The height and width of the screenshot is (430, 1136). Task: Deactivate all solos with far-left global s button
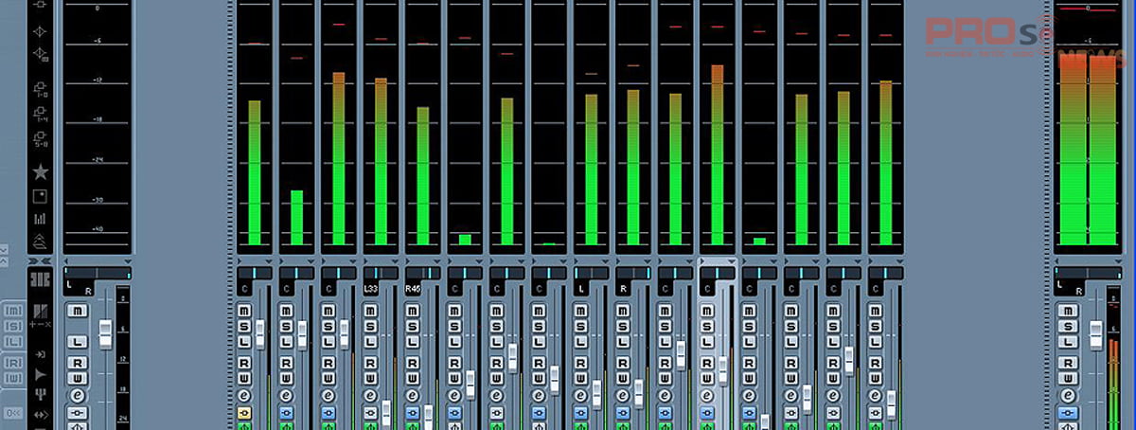[13, 327]
